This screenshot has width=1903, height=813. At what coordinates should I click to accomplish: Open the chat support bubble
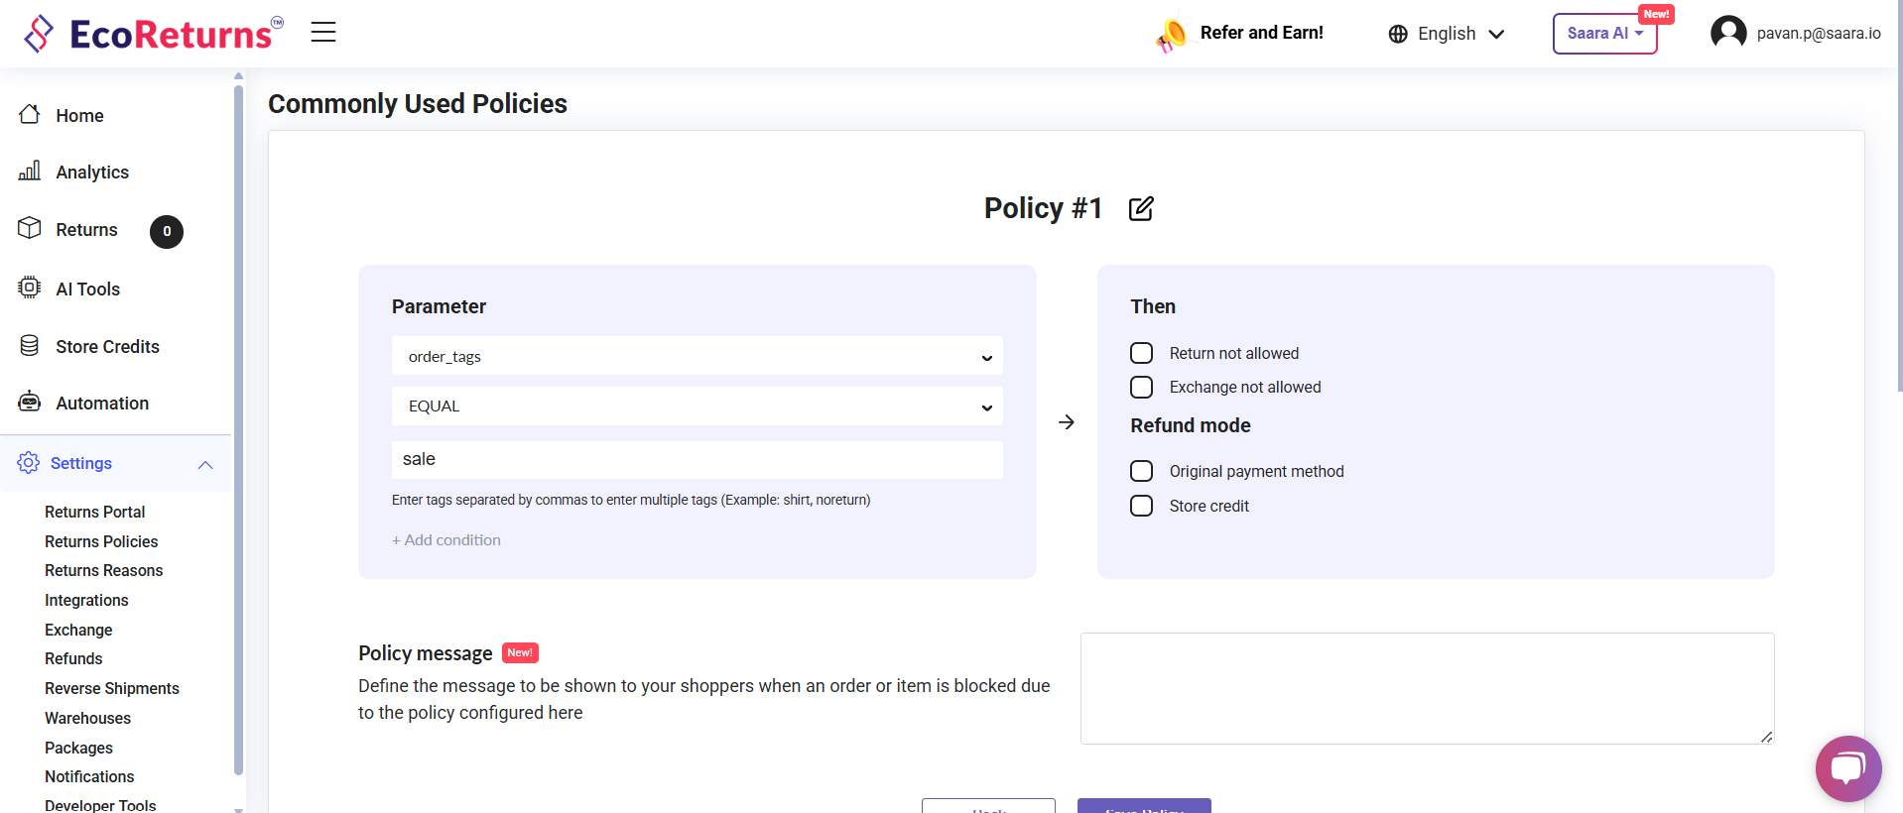[1847, 768]
